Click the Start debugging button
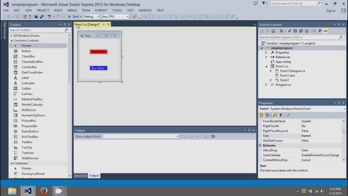 [73, 17]
